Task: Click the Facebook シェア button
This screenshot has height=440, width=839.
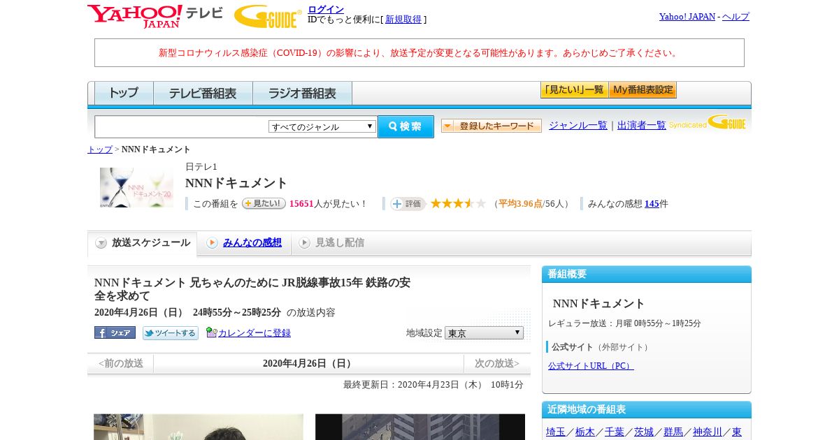Action: tap(115, 332)
